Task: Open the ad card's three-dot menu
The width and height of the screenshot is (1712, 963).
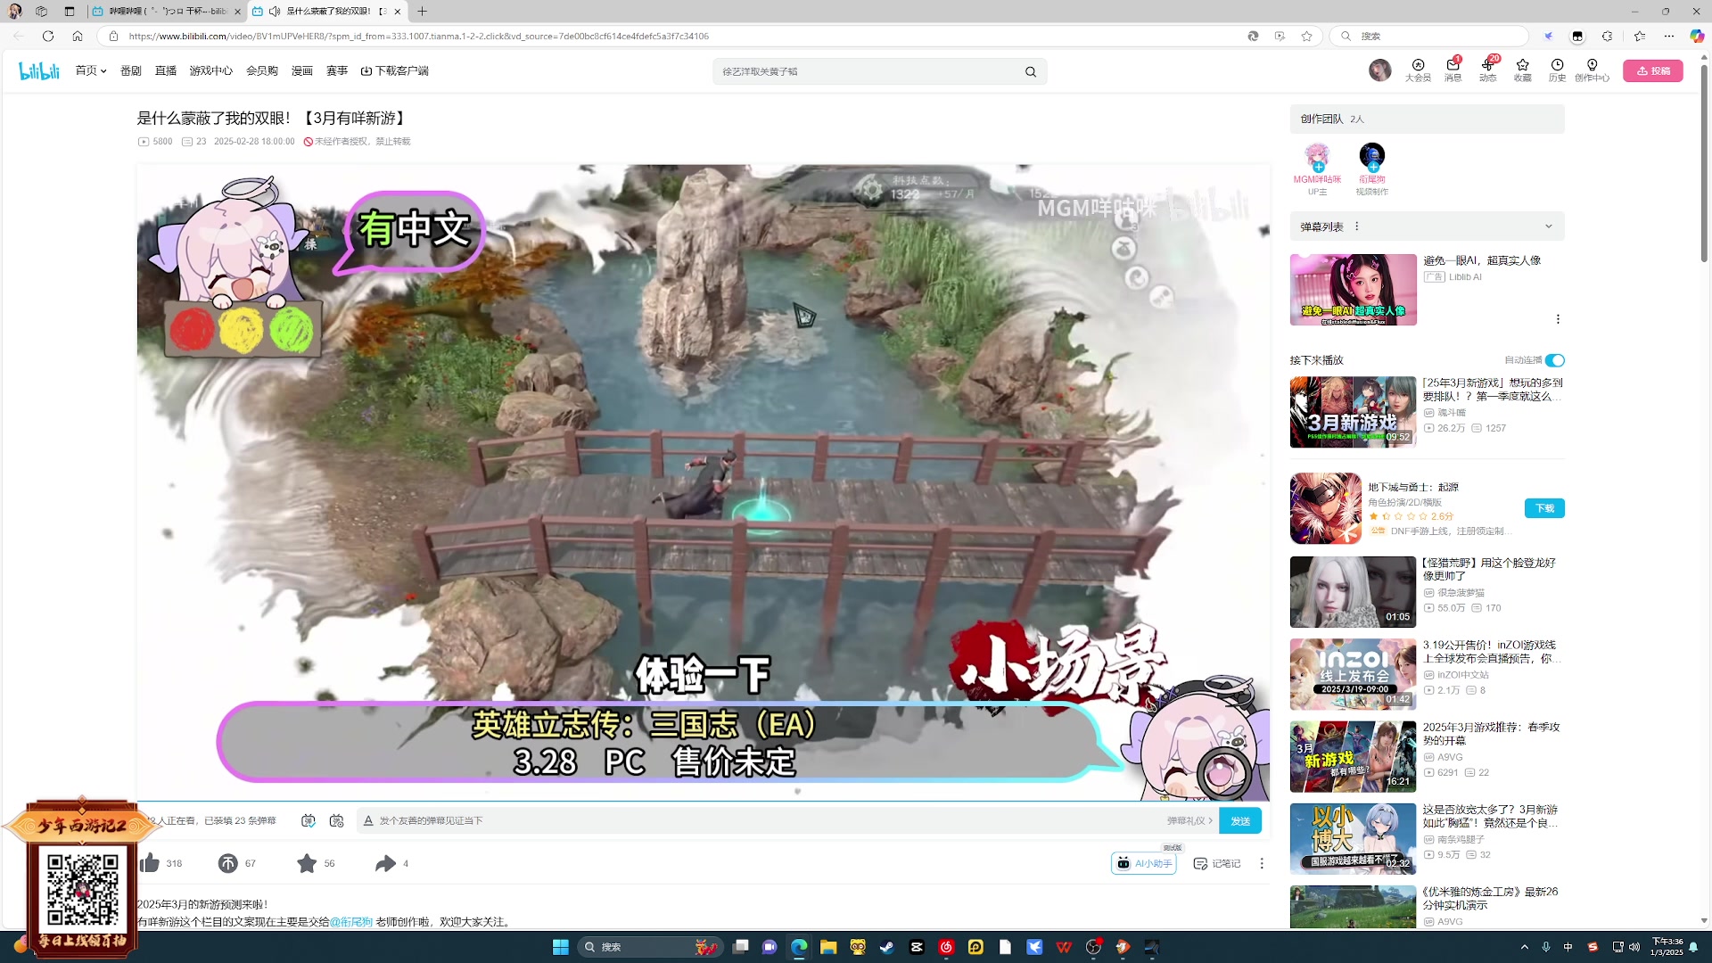Action: click(x=1558, y=319)
